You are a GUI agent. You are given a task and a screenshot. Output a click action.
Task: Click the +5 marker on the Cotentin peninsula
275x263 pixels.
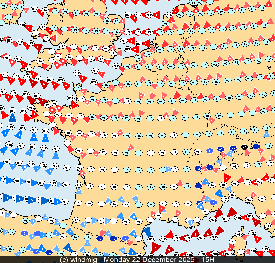pos(78,88)
